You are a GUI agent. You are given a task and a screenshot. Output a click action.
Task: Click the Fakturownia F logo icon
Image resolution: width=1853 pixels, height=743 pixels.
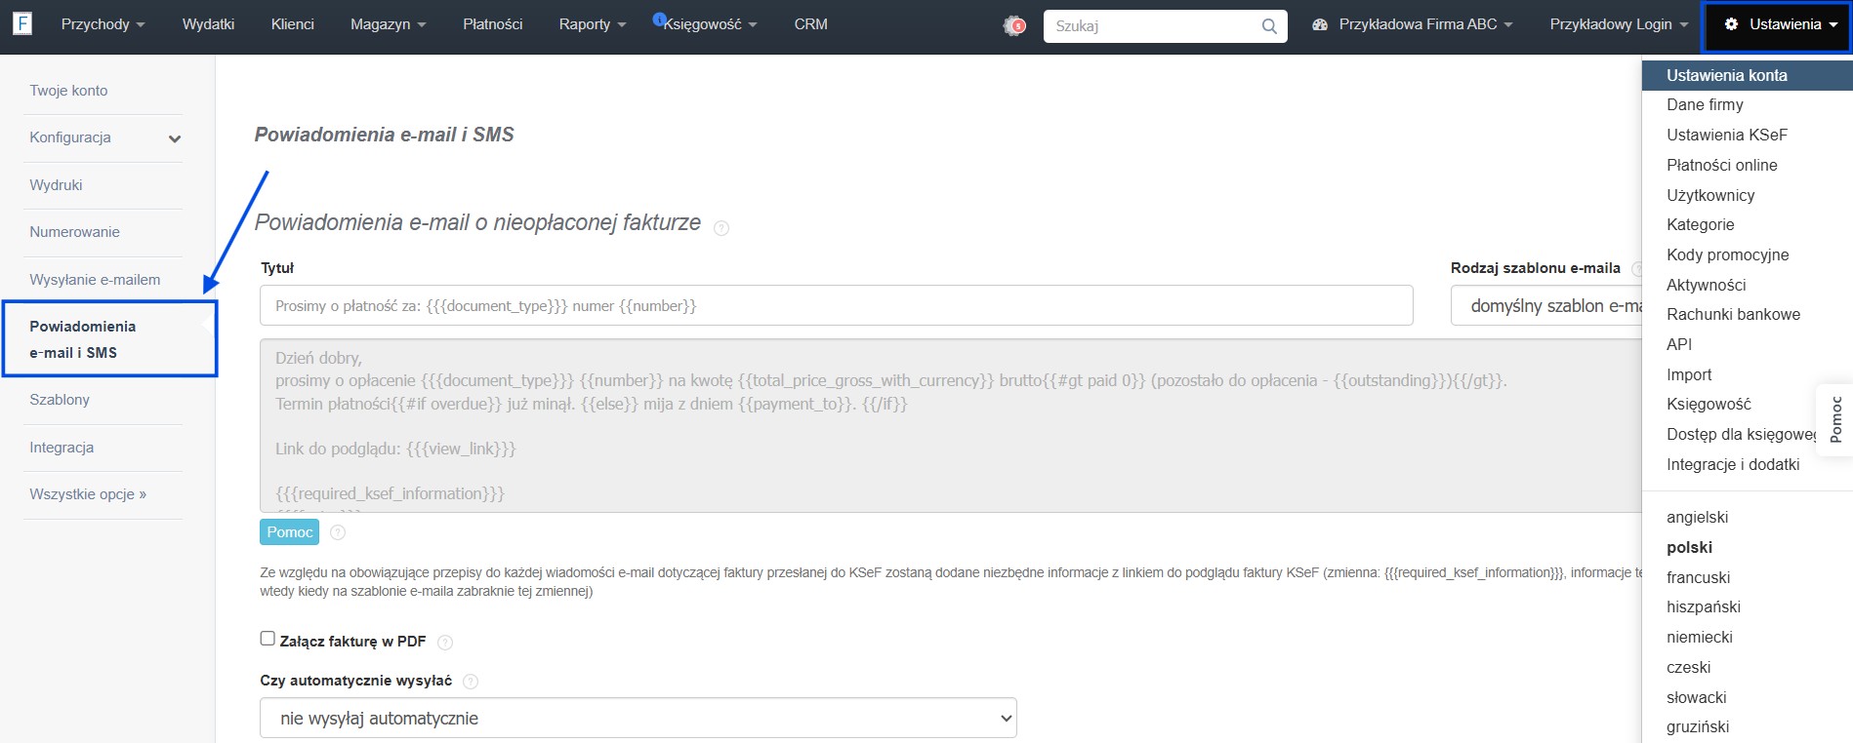(x=22, y=23)
